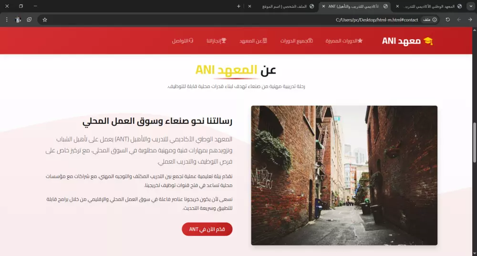Click paragraph starting نقدّم بيئة تعليمية عملية
The image size is (477, 256).
pyautogui.click(x=139, y=181)
